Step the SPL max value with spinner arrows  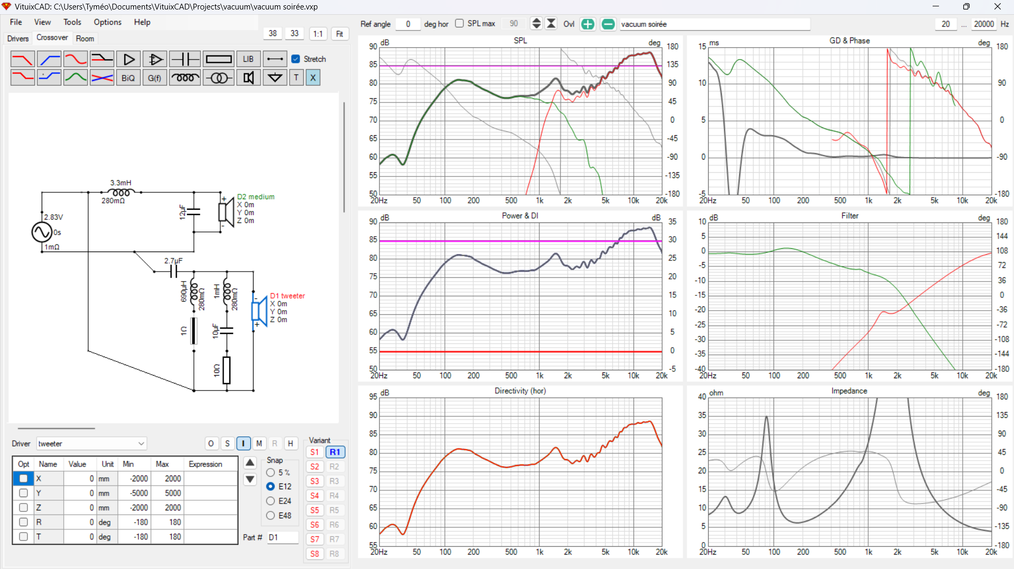coord(536,24)
